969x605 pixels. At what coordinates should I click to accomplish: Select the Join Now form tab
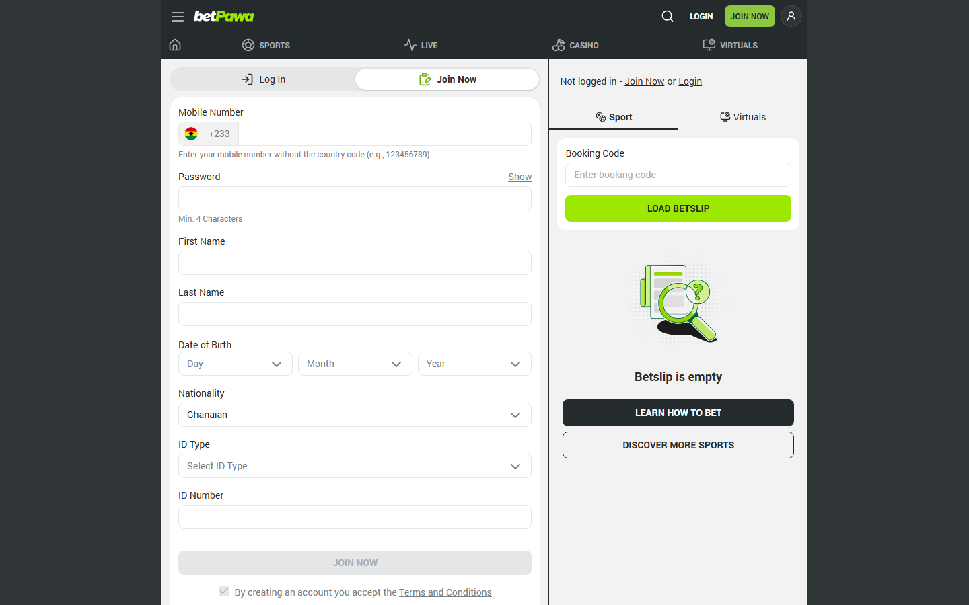447,79
